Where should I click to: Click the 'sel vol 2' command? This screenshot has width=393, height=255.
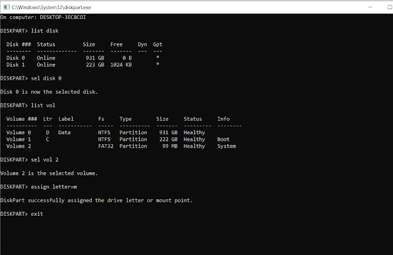[45, 159]
